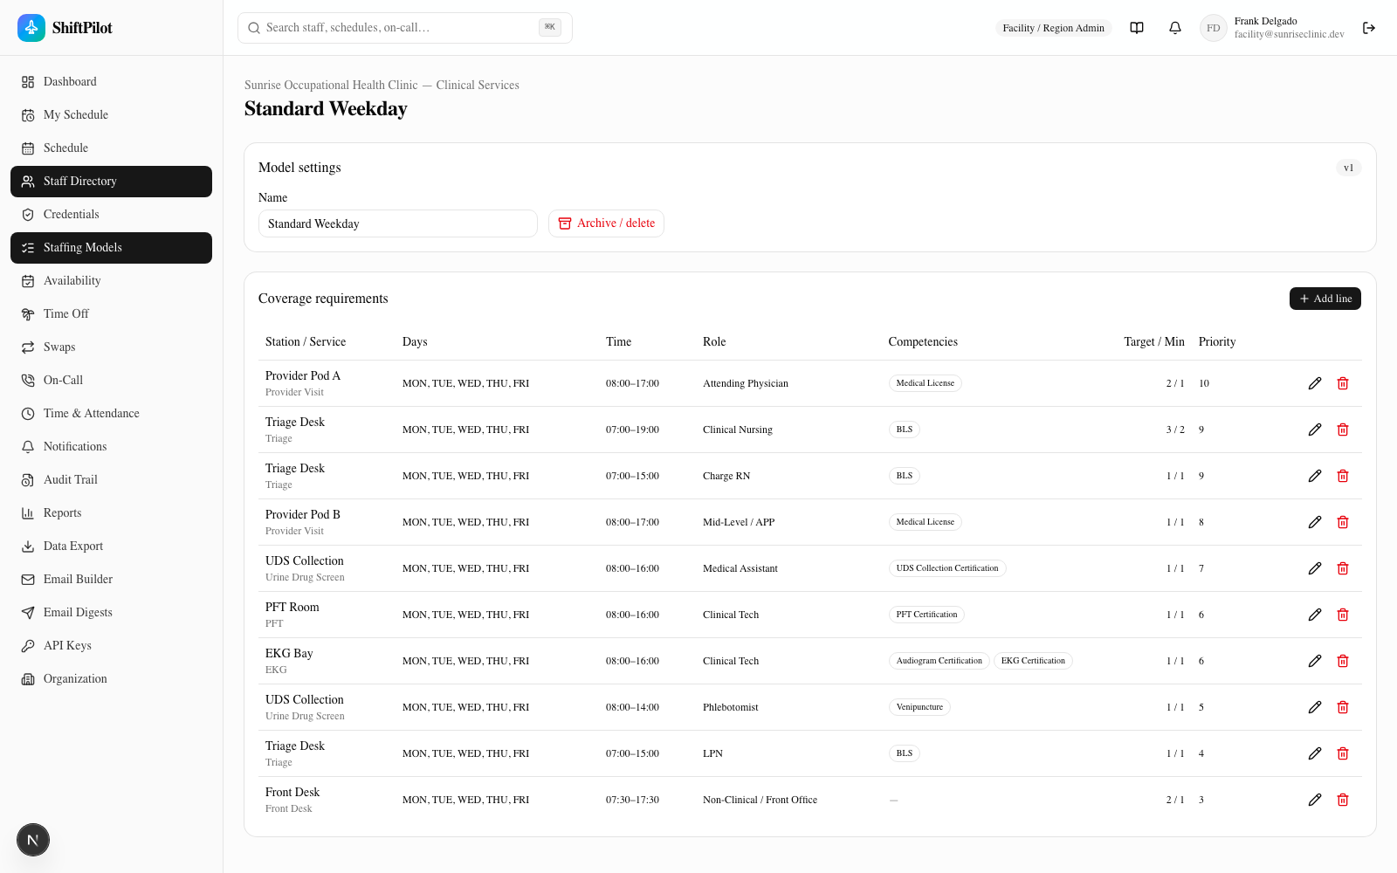
Task: Focus the model Name input field
Action: [x=398, y=223]
